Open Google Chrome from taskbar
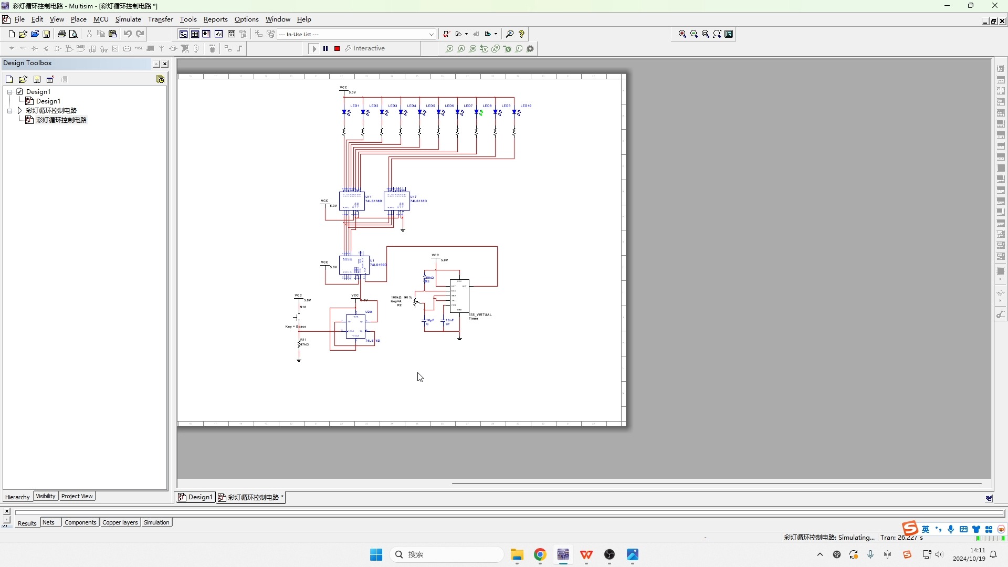The image size is (1008, 567). [540, 554]
